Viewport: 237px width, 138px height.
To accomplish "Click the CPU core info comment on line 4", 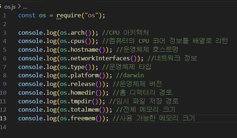I will [x=165, y=41].
